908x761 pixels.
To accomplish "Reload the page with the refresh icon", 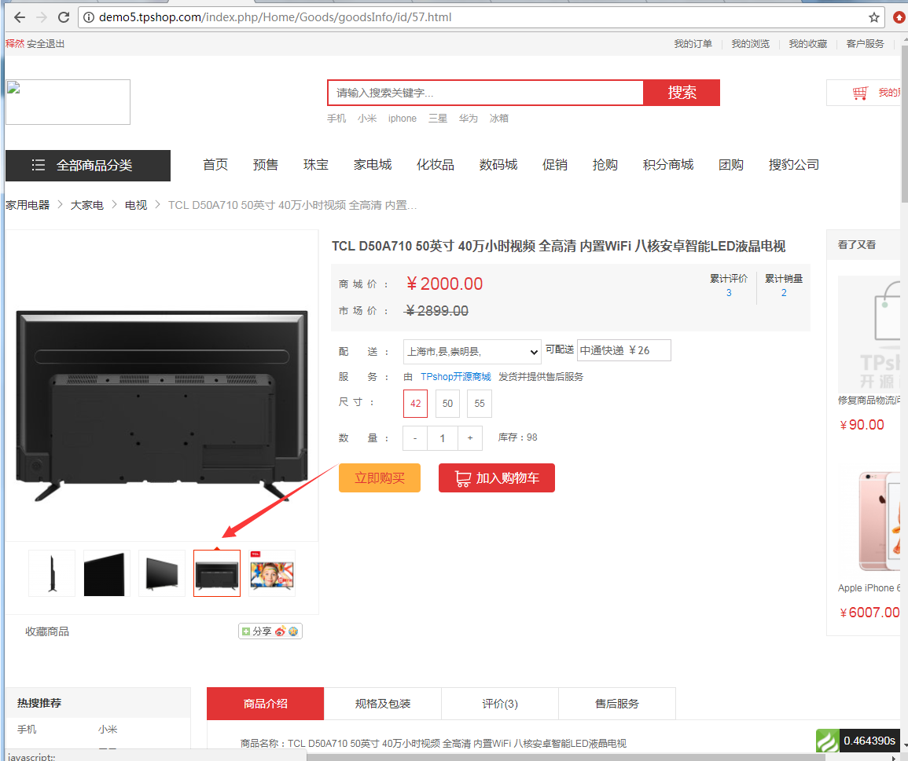I will point(64,17).
